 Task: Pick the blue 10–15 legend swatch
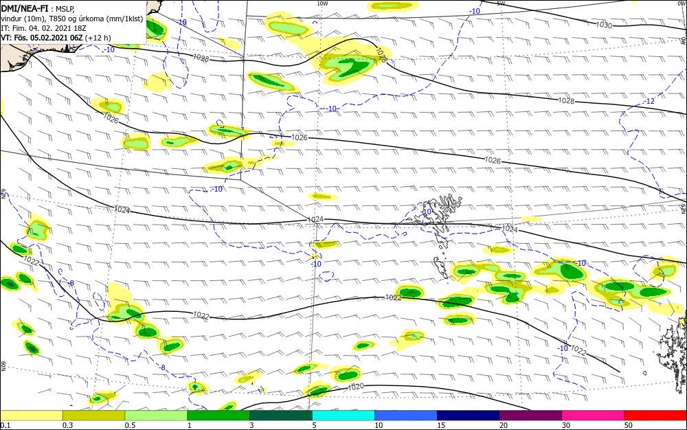pyautogui.click(x=406, y=415)
